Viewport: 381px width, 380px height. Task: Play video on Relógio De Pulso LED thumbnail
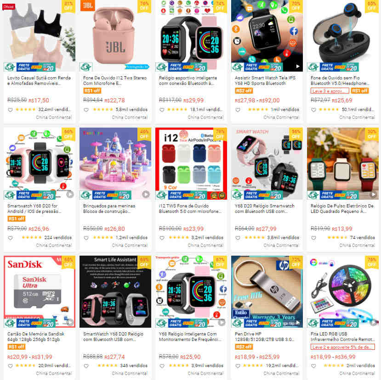click(373, 194)
